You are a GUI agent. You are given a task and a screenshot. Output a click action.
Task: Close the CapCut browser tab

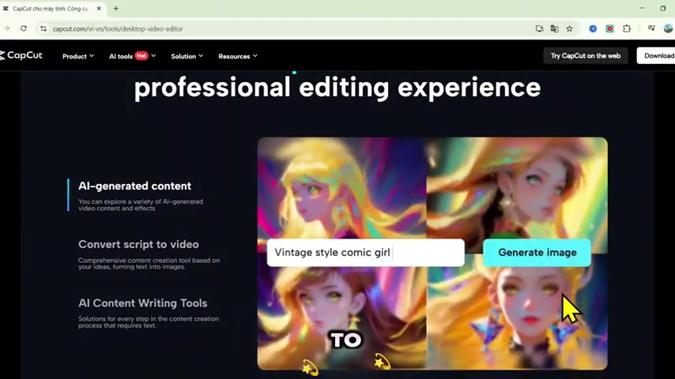[99, 8]
